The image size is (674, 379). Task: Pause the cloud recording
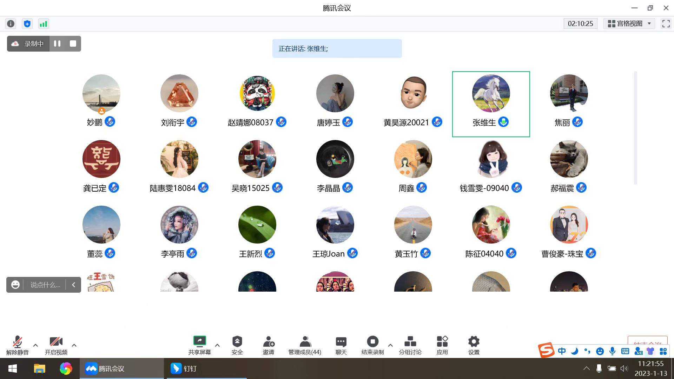click(x=57, y=44)
